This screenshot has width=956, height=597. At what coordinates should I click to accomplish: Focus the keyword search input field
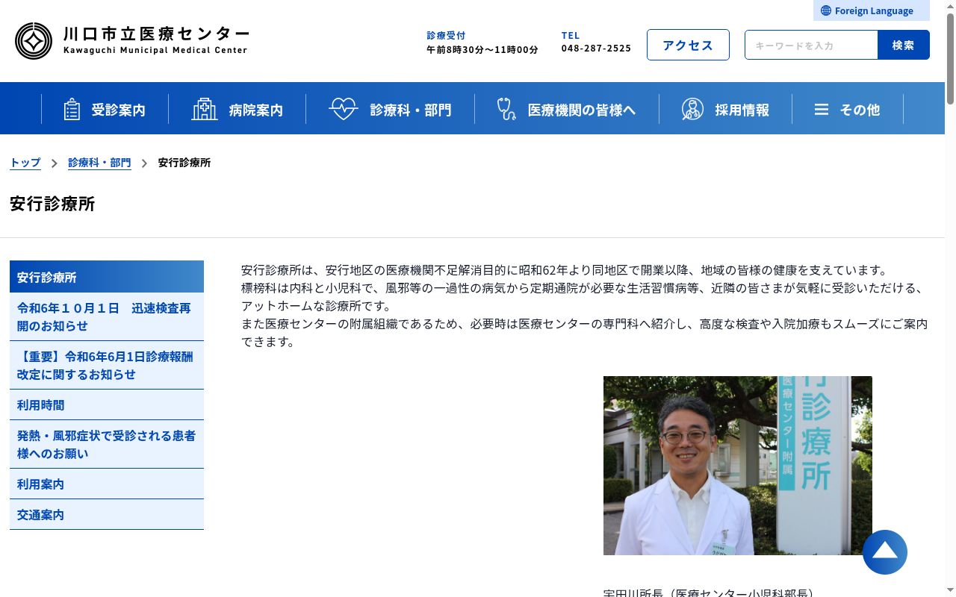(x=811, y=45)
